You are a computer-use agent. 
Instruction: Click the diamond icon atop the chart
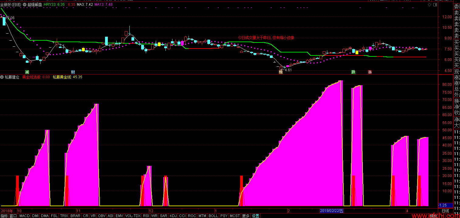coord(430,5)
